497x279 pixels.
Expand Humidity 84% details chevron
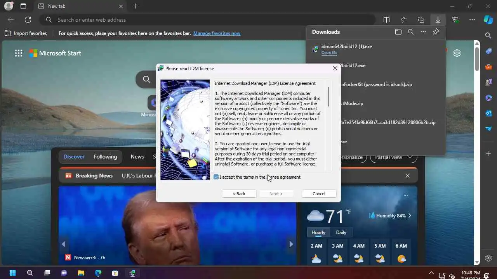pos(409,216)
